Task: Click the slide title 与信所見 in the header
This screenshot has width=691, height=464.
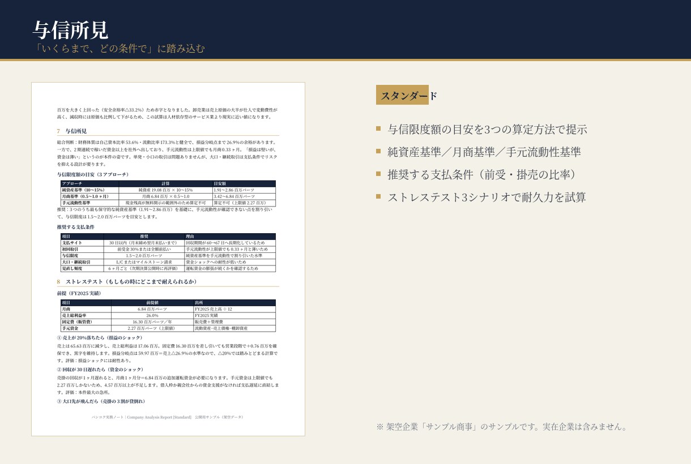Action: click(x=70, y=30)
